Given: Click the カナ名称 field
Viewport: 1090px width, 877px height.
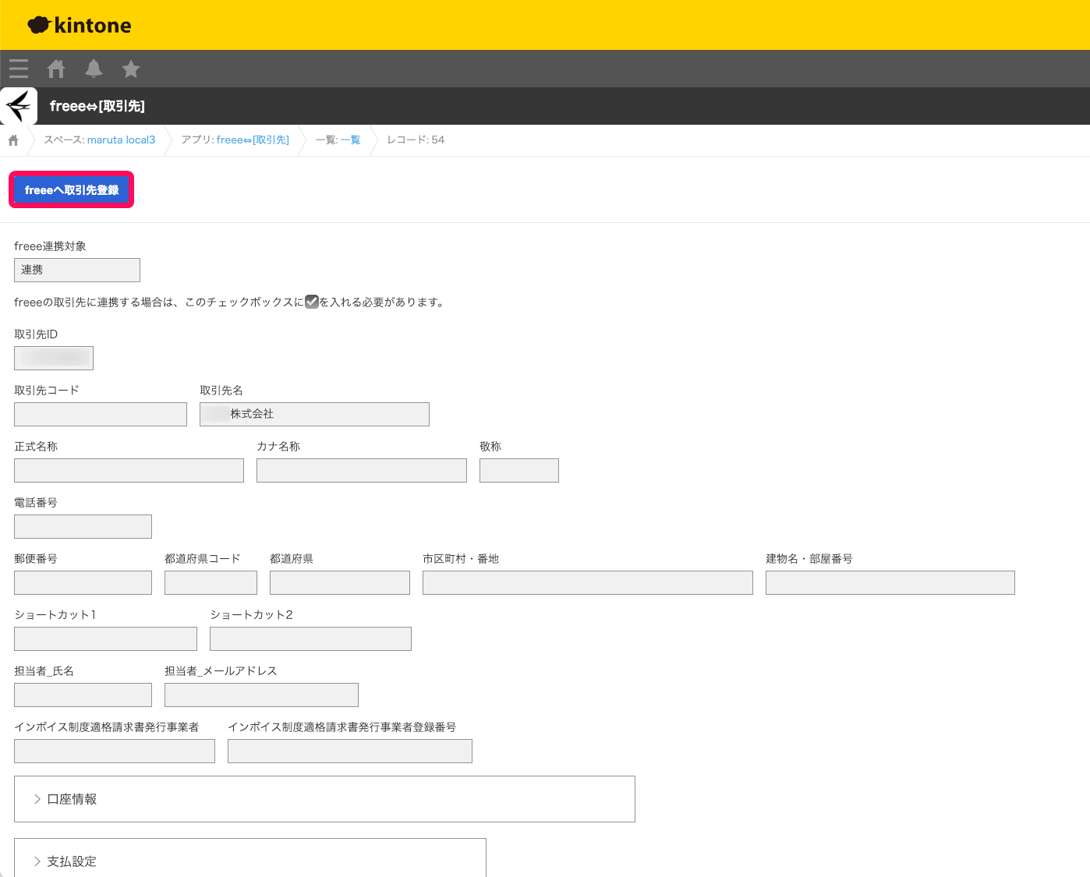Looking at the screenshot, I should 362,470.
